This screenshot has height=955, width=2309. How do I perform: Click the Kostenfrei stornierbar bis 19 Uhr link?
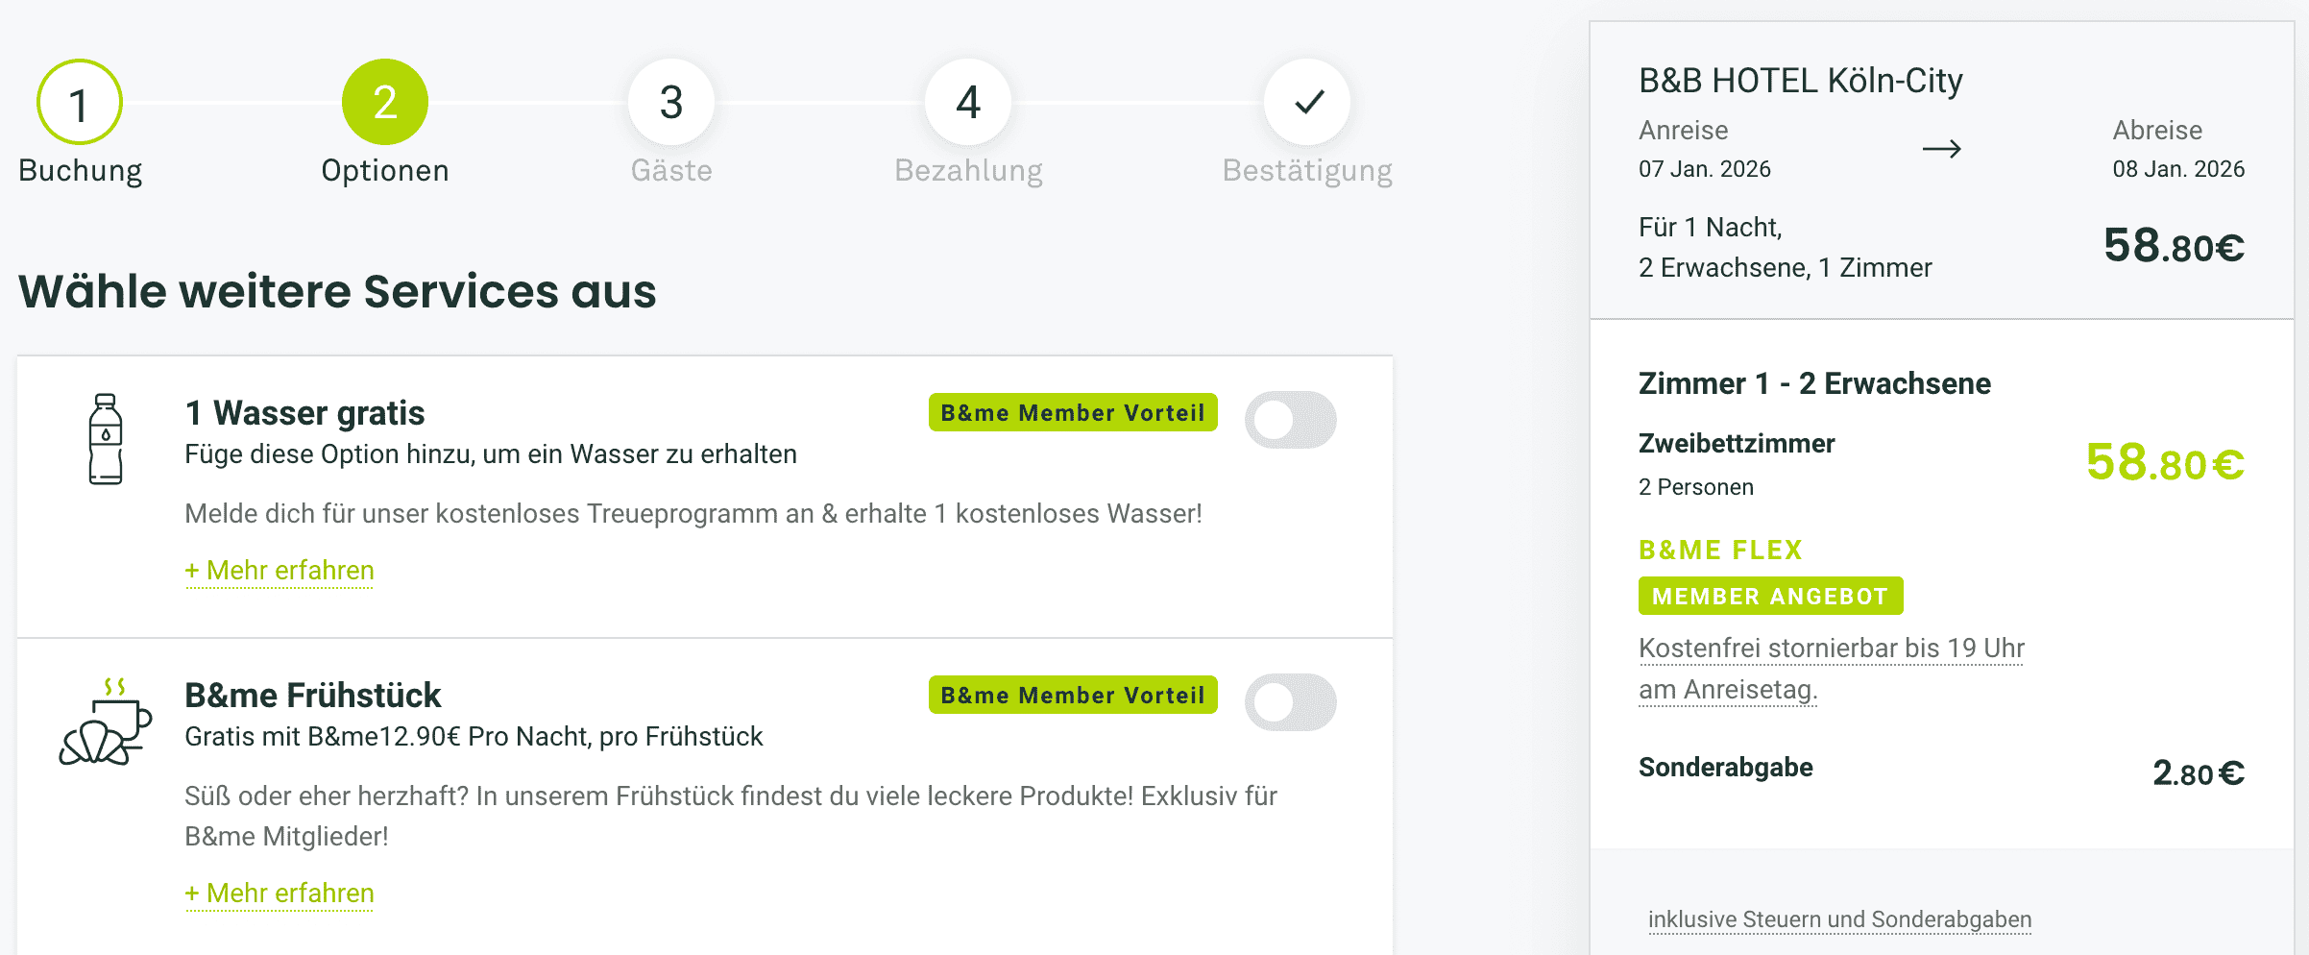(1831, 649)
